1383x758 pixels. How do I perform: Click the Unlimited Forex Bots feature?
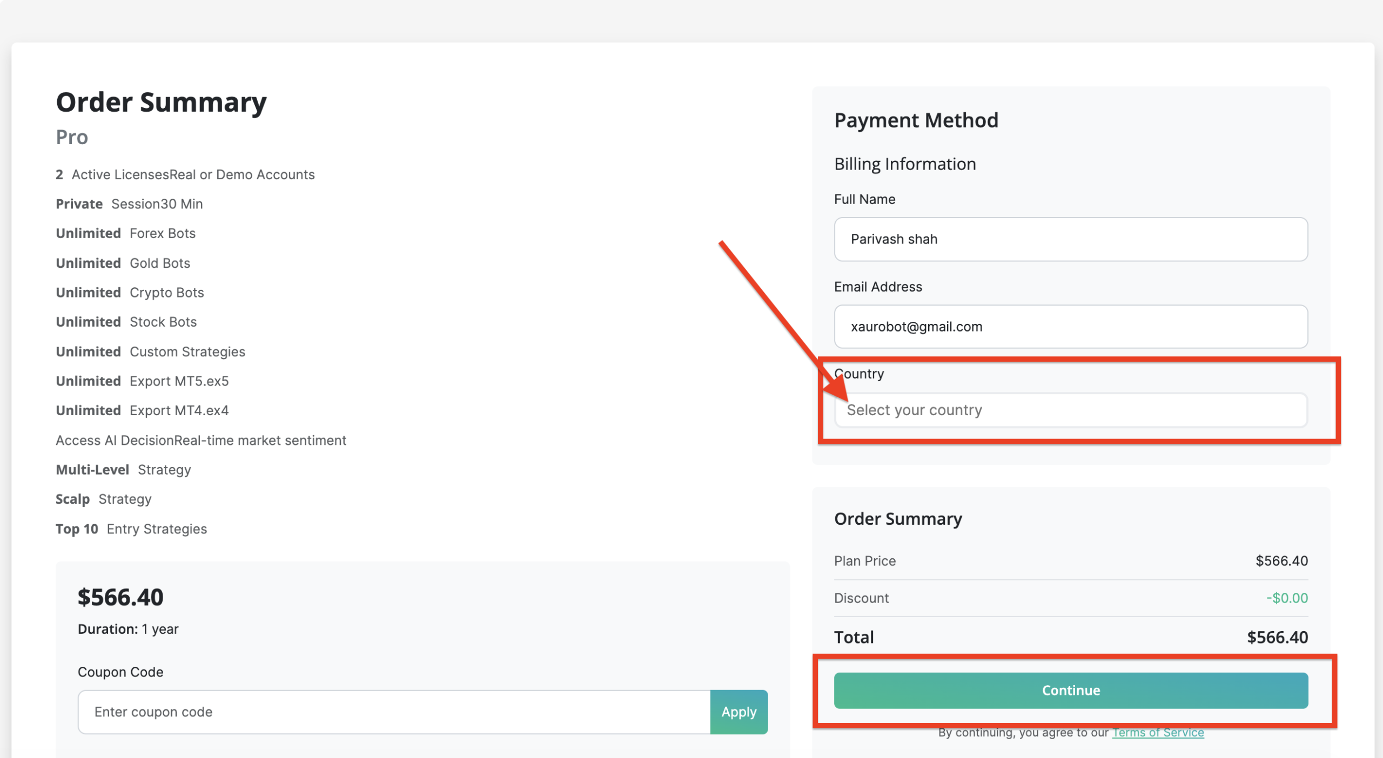coord(126,233)
